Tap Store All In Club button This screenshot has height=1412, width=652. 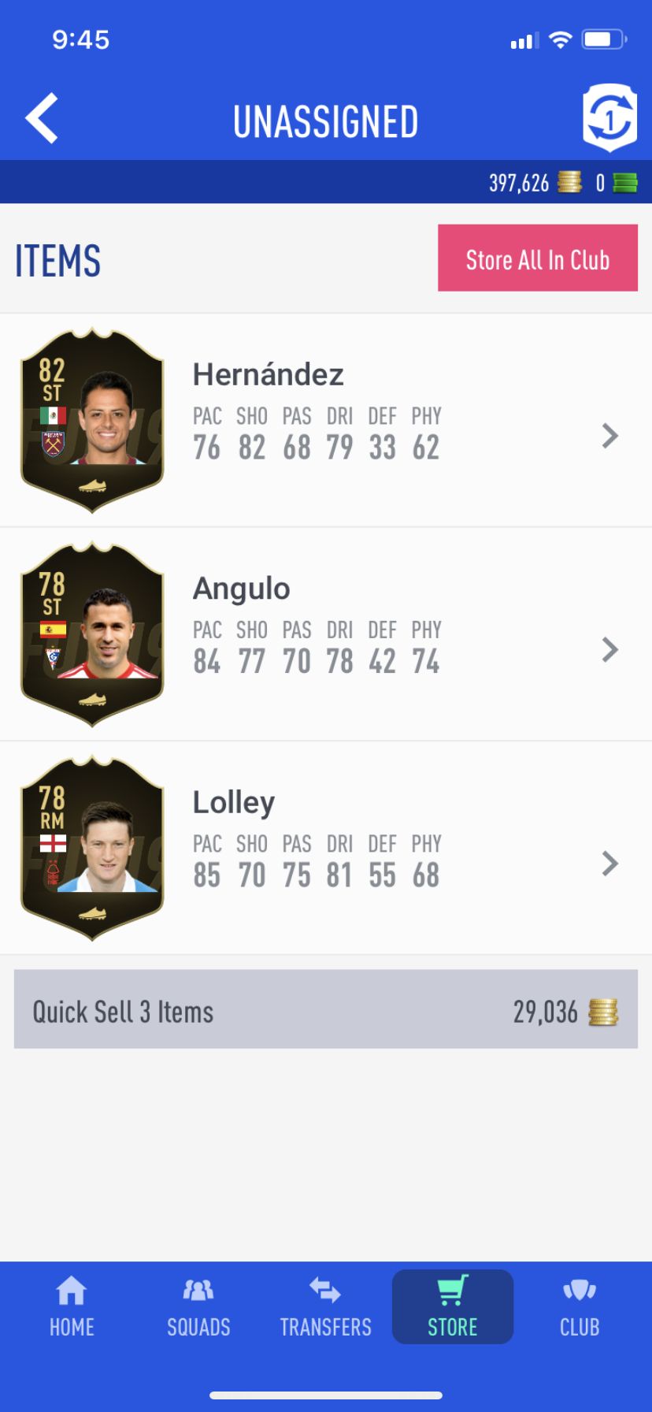[538, 258]
